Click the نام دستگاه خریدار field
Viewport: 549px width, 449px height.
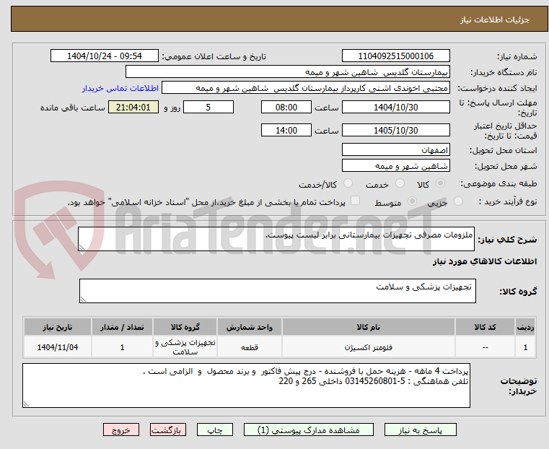click(x=287, y=72)
